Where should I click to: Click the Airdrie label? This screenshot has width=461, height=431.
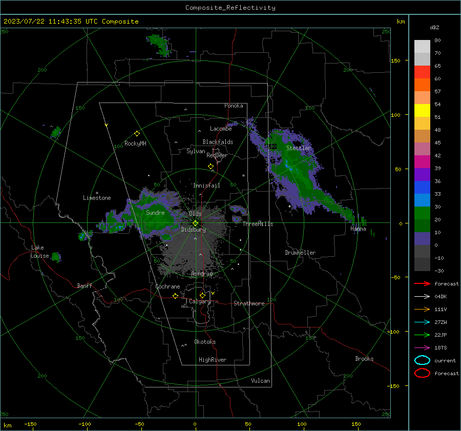202,274
